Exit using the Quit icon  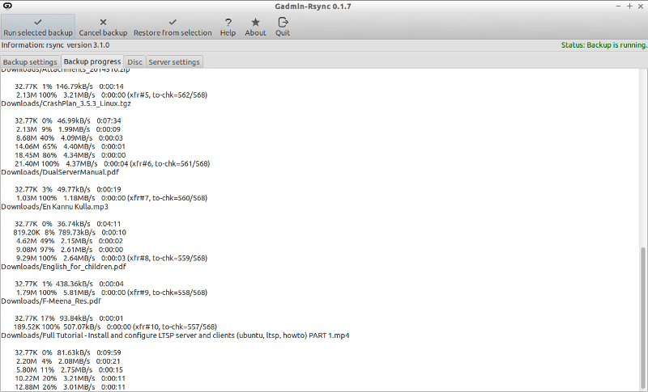[x=283, y=22]
